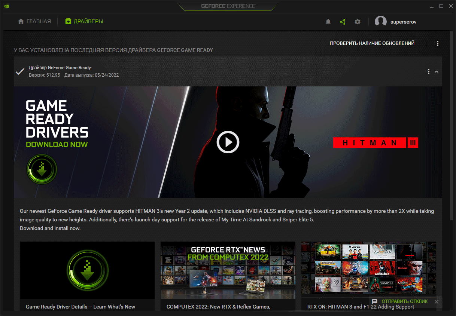Dismiss the feedback bar

436,301
